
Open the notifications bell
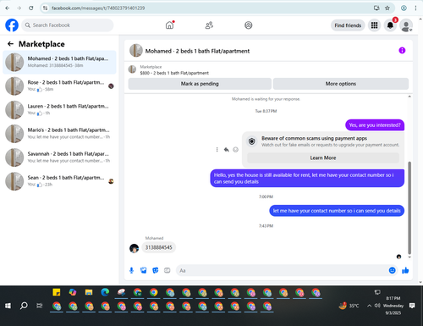point(390,25)
